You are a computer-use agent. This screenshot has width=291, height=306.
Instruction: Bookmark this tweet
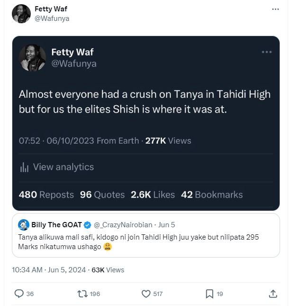coord(209,294)
